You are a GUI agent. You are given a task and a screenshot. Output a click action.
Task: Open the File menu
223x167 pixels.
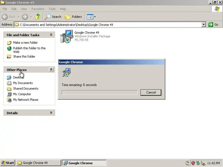pos(5,9)
